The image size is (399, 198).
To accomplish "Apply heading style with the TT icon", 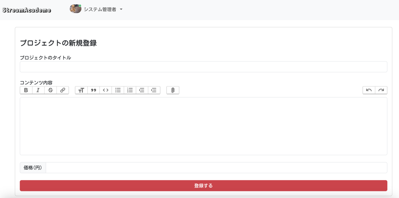I will [x=81, y=90].
